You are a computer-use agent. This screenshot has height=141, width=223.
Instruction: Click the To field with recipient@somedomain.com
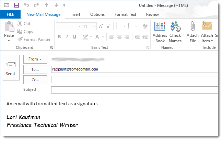coord(134,69)
